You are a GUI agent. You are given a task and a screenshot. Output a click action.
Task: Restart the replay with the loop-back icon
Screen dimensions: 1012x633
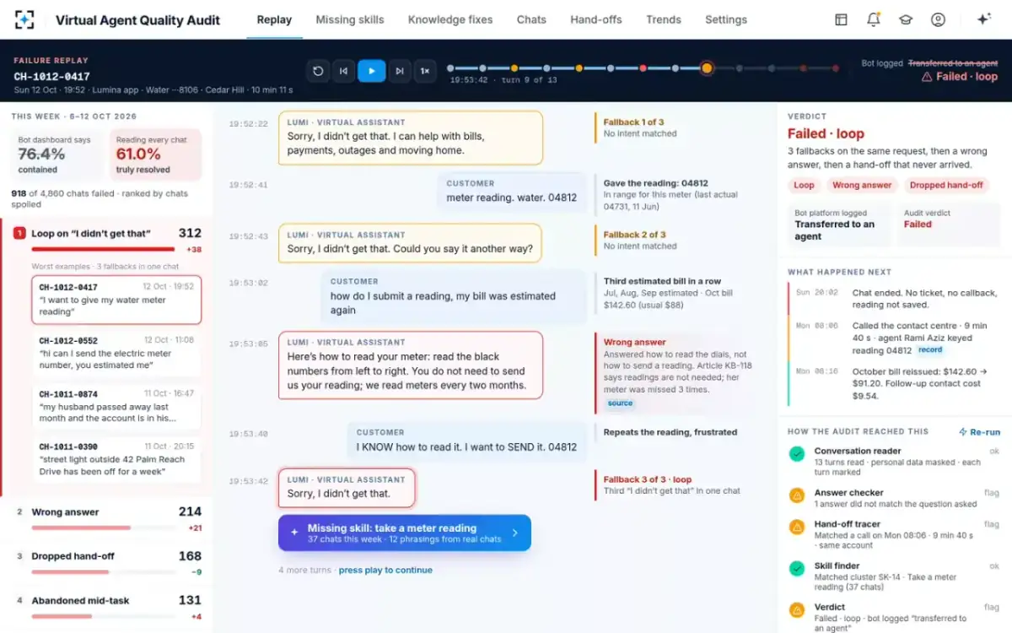[x=318, y=71]
